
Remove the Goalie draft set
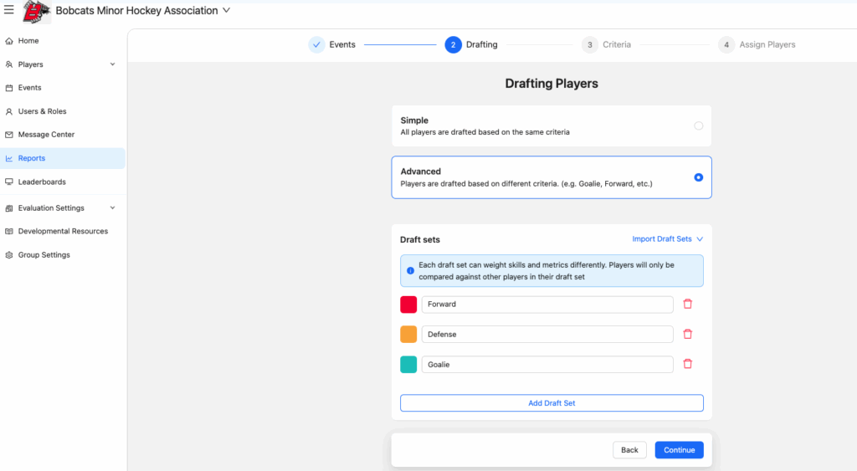pos(688,365)
